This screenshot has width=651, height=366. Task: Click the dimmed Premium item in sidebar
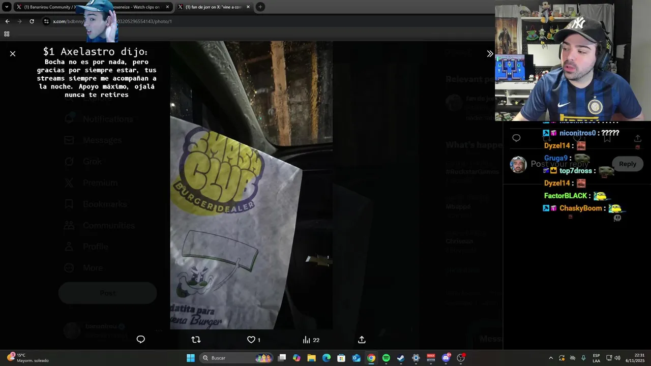click(91, 182)
